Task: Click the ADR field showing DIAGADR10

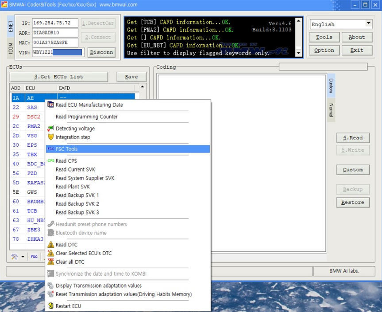Action: 55,33
